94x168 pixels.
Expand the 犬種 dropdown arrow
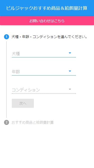[70, 53]
